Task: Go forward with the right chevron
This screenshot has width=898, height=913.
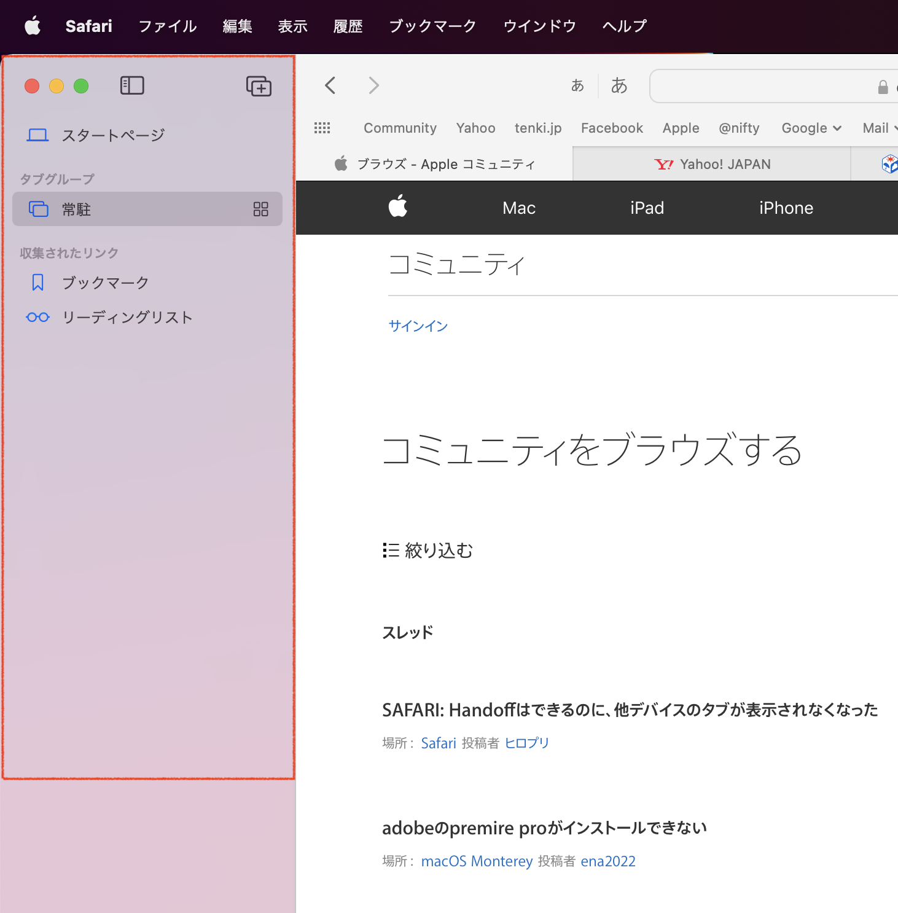Action: point(373,85)
